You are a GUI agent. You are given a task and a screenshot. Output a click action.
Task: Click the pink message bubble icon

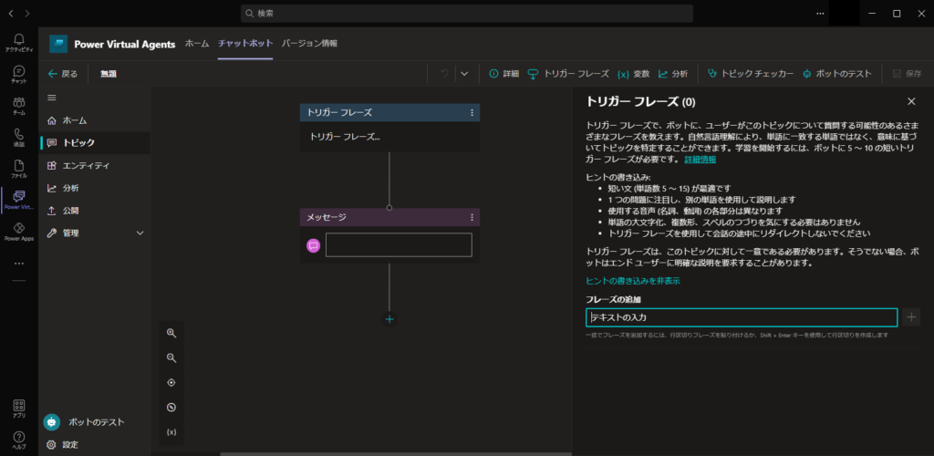[x=314, y=245]
